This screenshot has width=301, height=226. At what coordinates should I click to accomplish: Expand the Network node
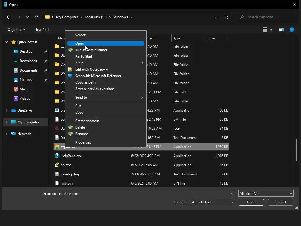pyautogui.click(x=6, y=134)
